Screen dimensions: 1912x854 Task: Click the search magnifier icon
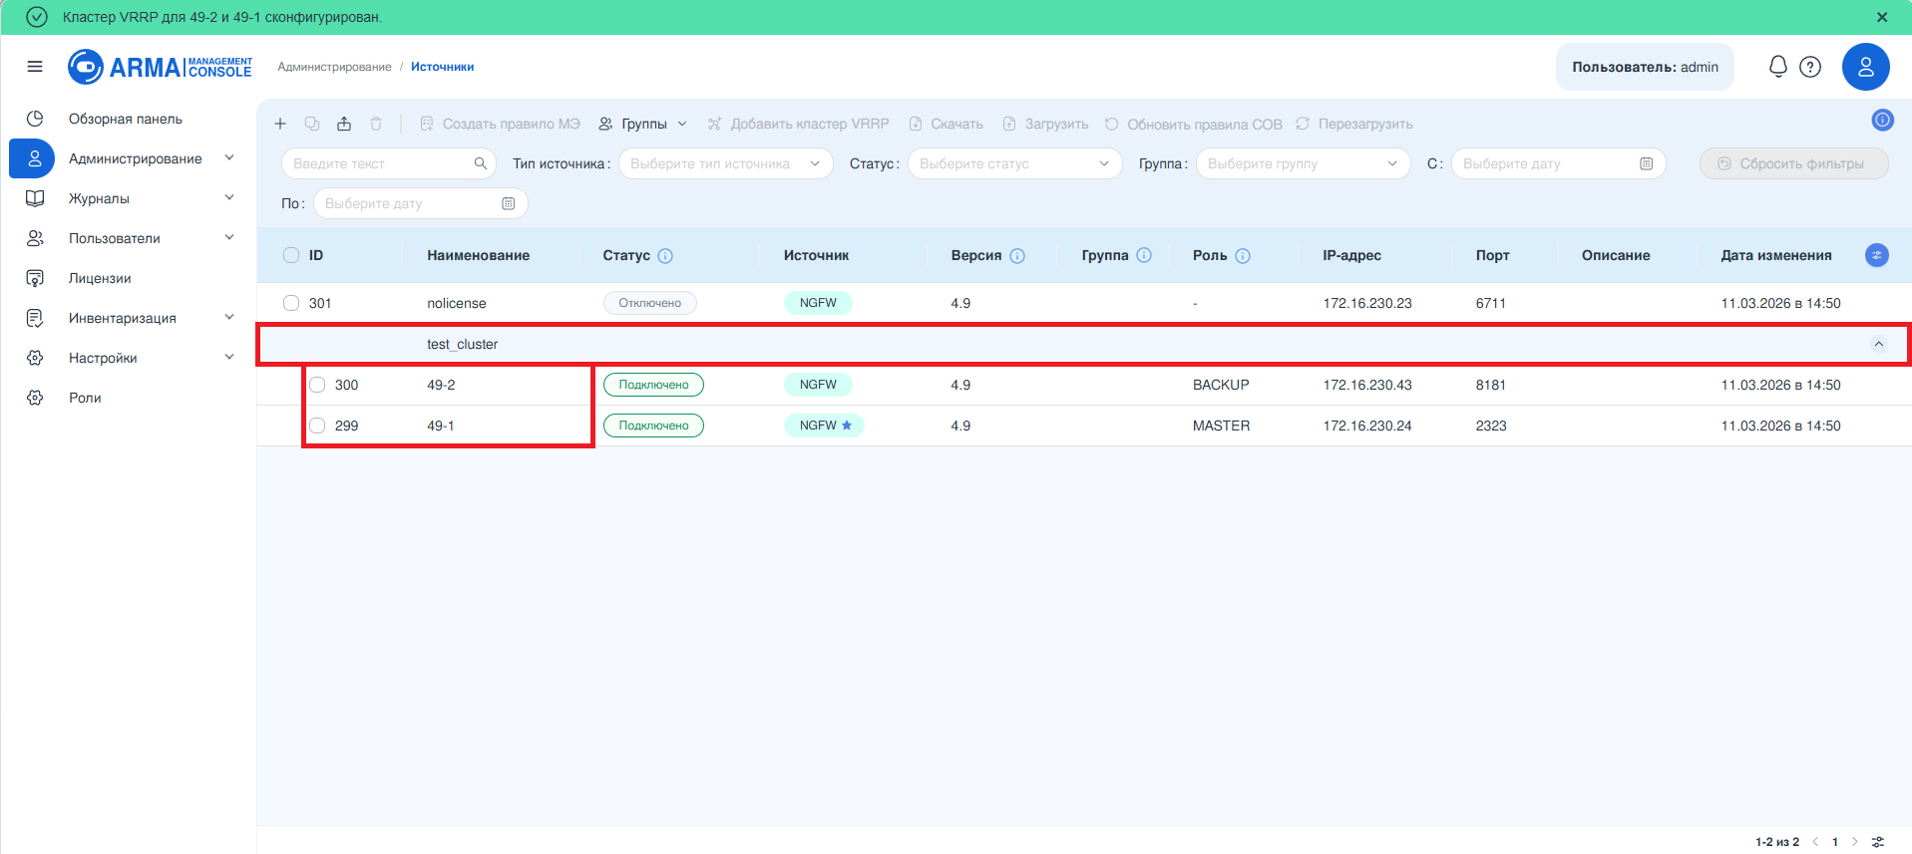[x=480, y=163]
